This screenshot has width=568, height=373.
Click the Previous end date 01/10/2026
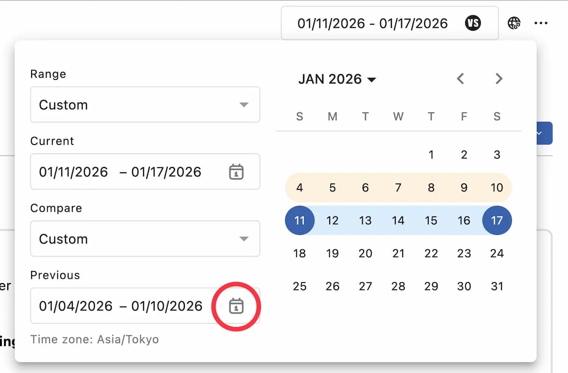click(x=167, y=306)
